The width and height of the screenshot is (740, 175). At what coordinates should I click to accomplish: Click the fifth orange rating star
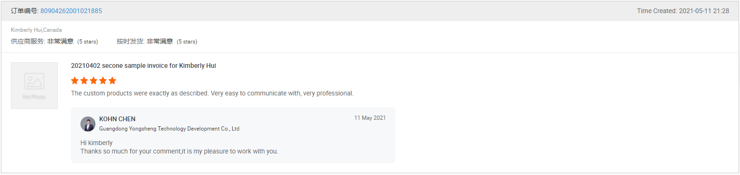point(112,80)
